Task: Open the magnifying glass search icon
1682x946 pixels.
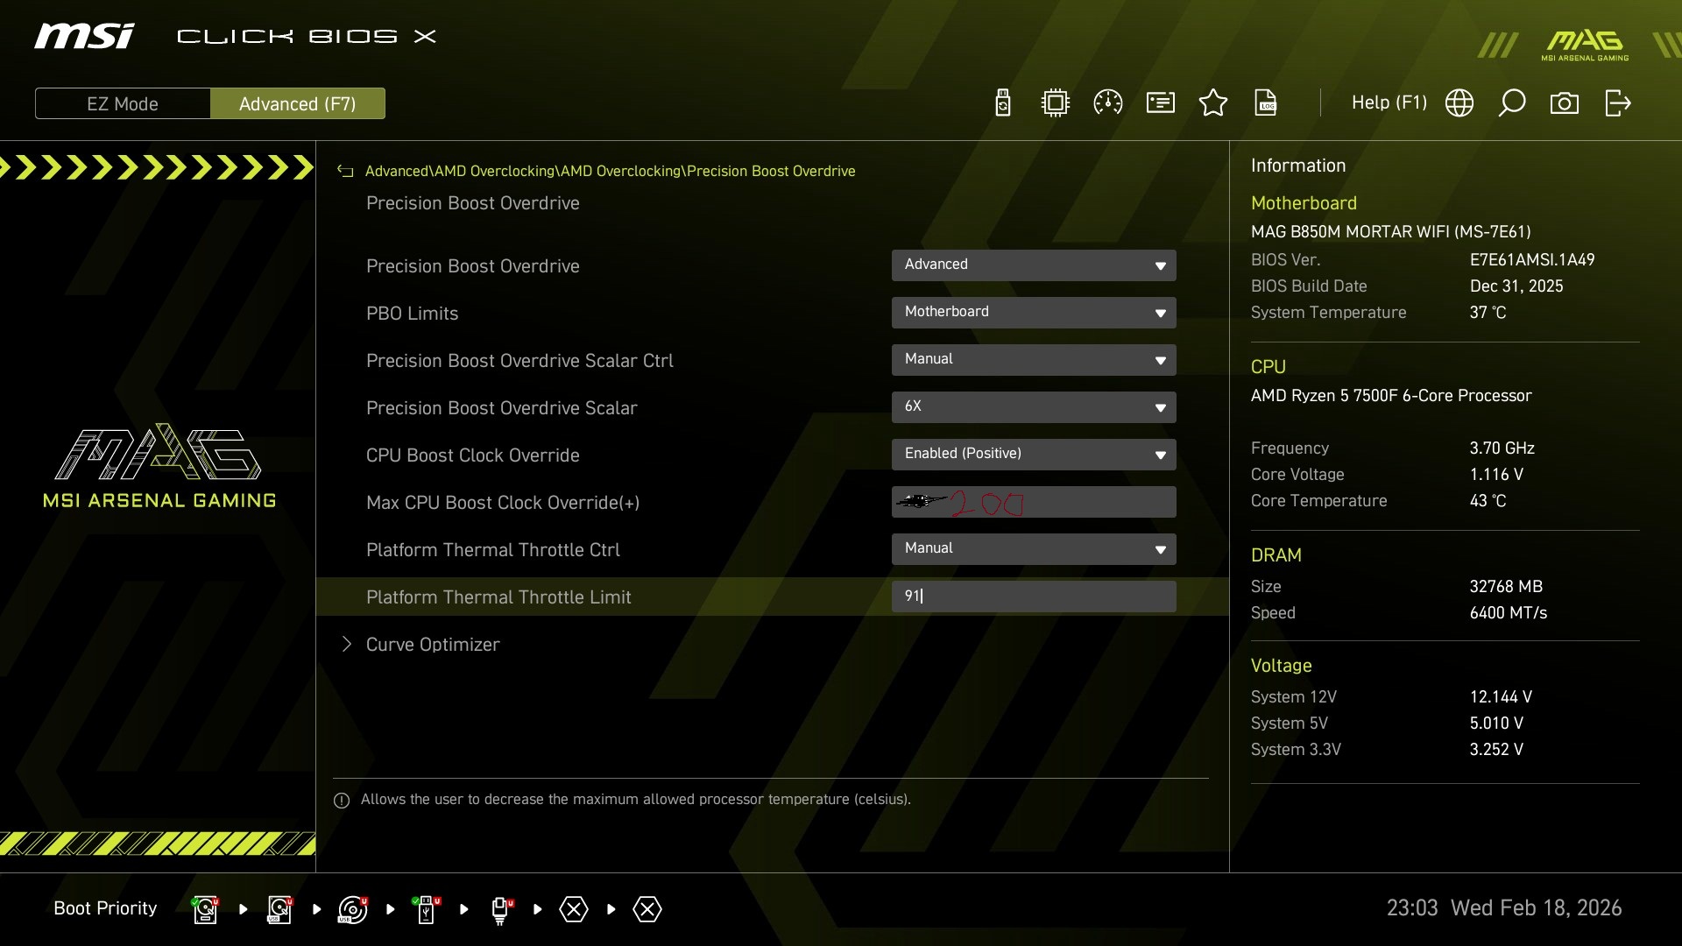Action: [x=1512, y=103]
